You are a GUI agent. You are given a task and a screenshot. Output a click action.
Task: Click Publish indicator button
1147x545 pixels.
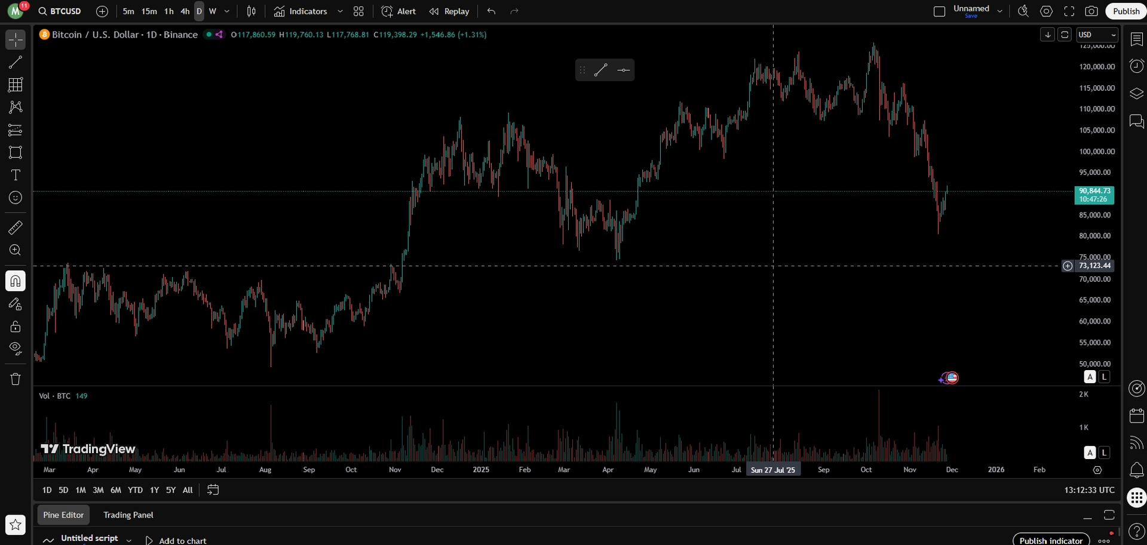coord(1051,540)
